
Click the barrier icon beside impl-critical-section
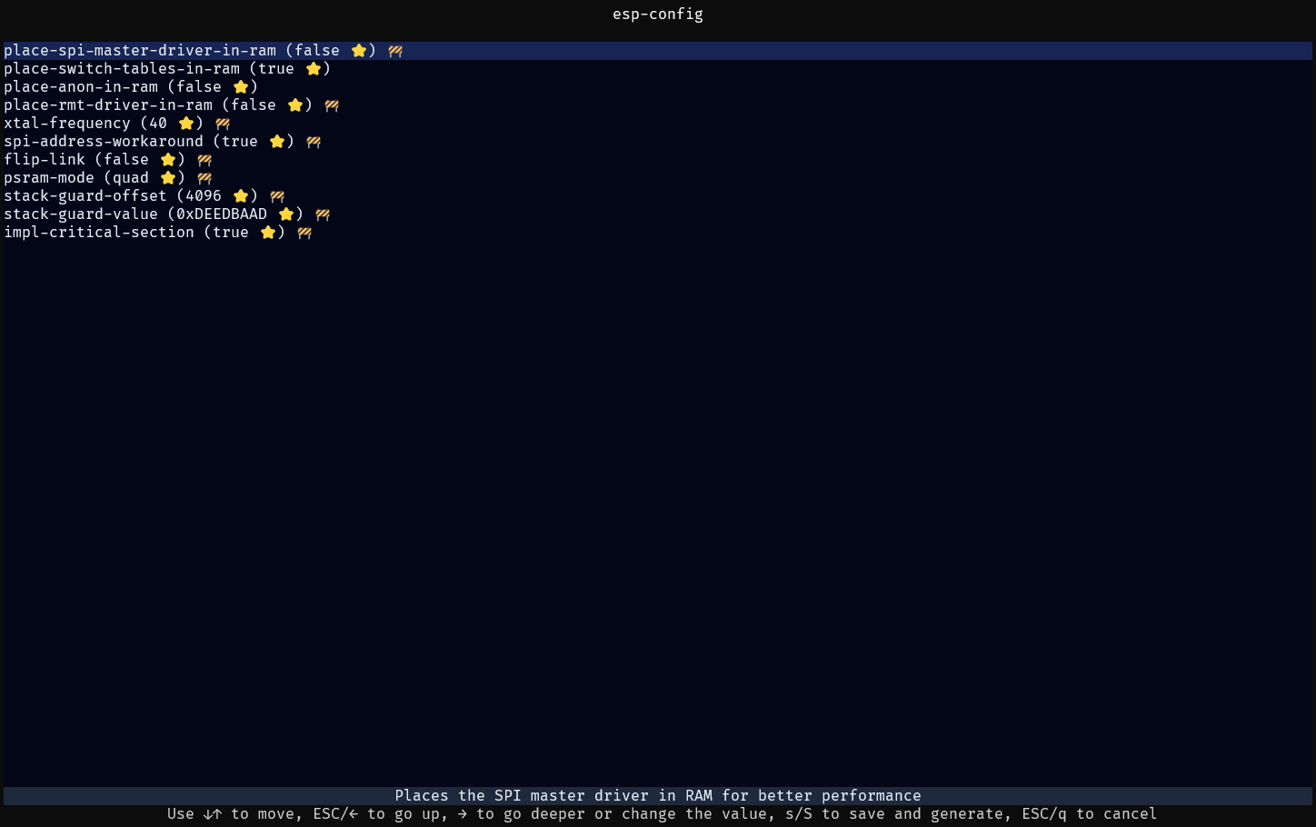coord(304,233)
